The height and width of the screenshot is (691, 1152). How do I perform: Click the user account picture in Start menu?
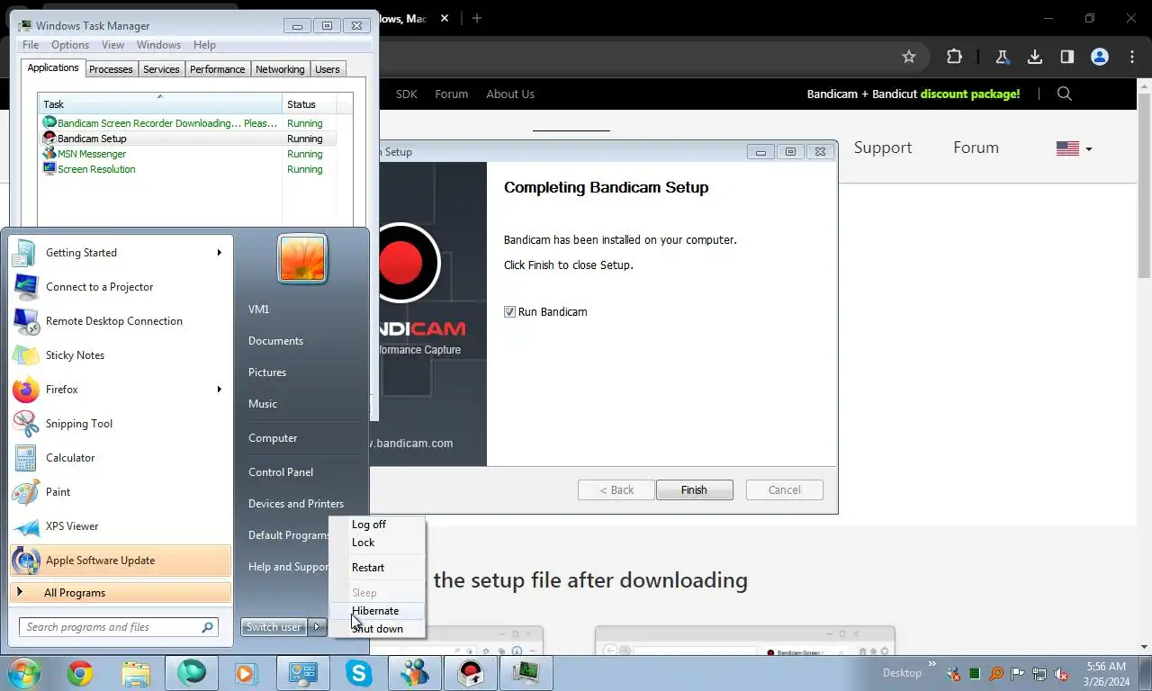click(x=302, y=258)
